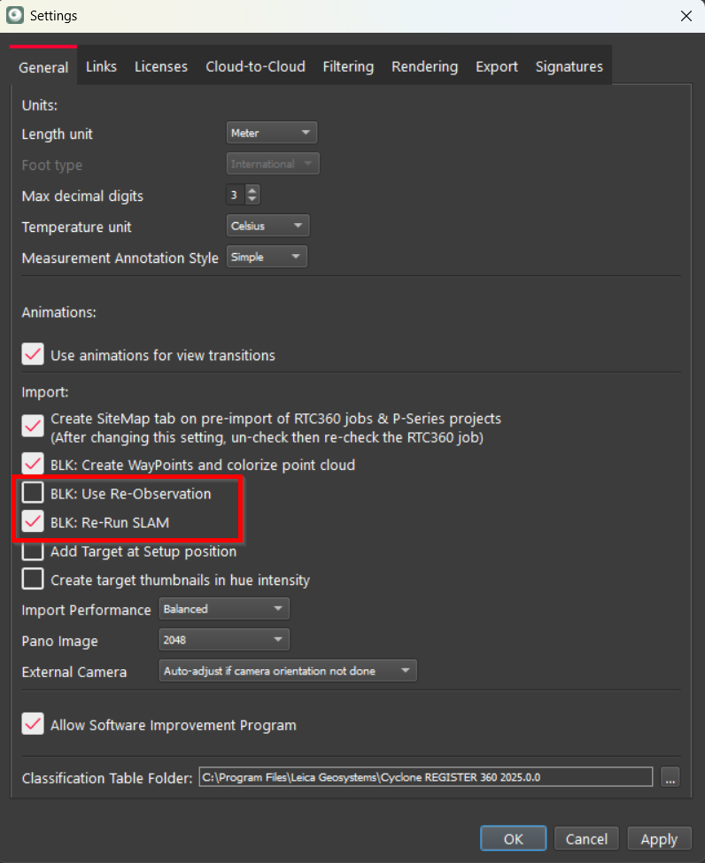The image size is (705, 863).
Task: Change Import Performance from Balanced
Action: point(224,609)
